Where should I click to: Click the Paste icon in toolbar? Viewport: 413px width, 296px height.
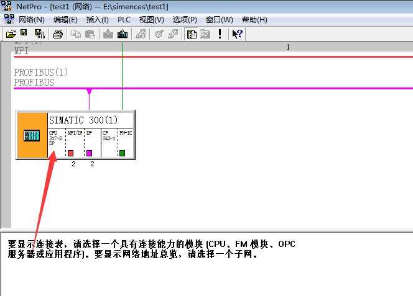[90, 34]
